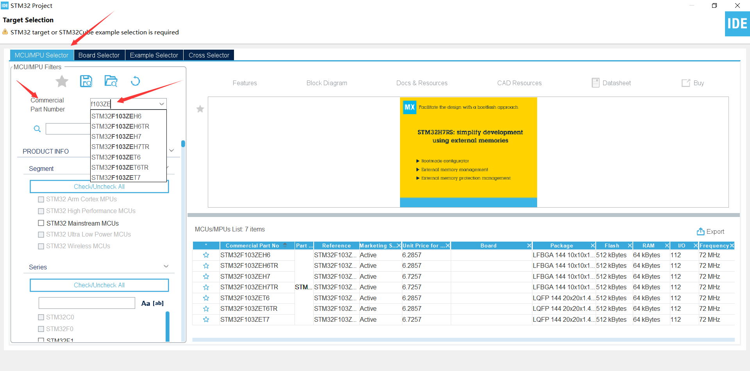Screen dimensions: 750x371
Task: Switch to the MCU/MPU Selector tab
Action: 42,55
